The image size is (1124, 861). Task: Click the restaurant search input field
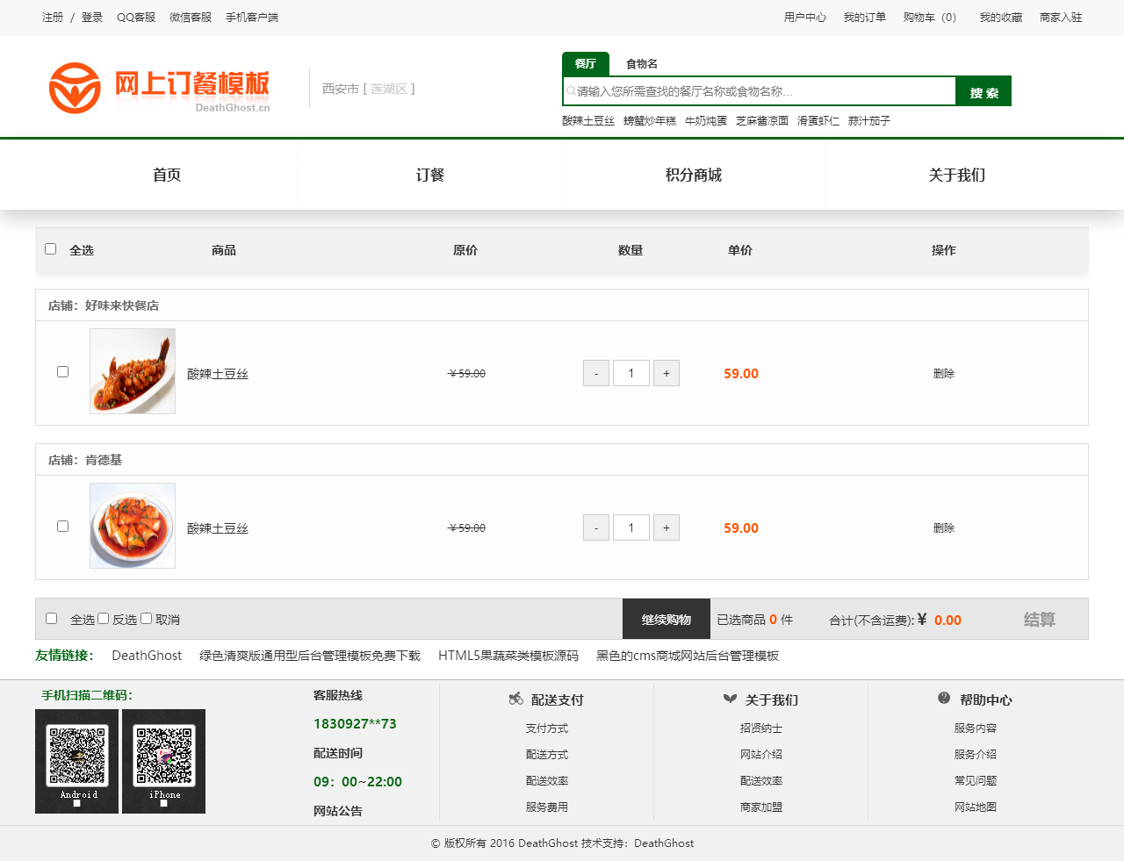click(760, 91)
